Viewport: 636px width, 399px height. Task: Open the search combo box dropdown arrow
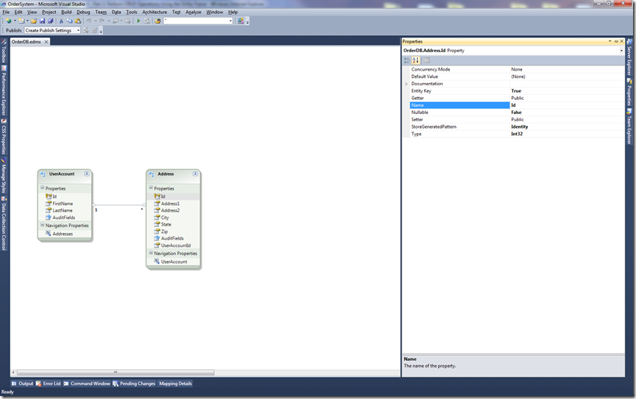pyautogui.click(x=230, y=21)
